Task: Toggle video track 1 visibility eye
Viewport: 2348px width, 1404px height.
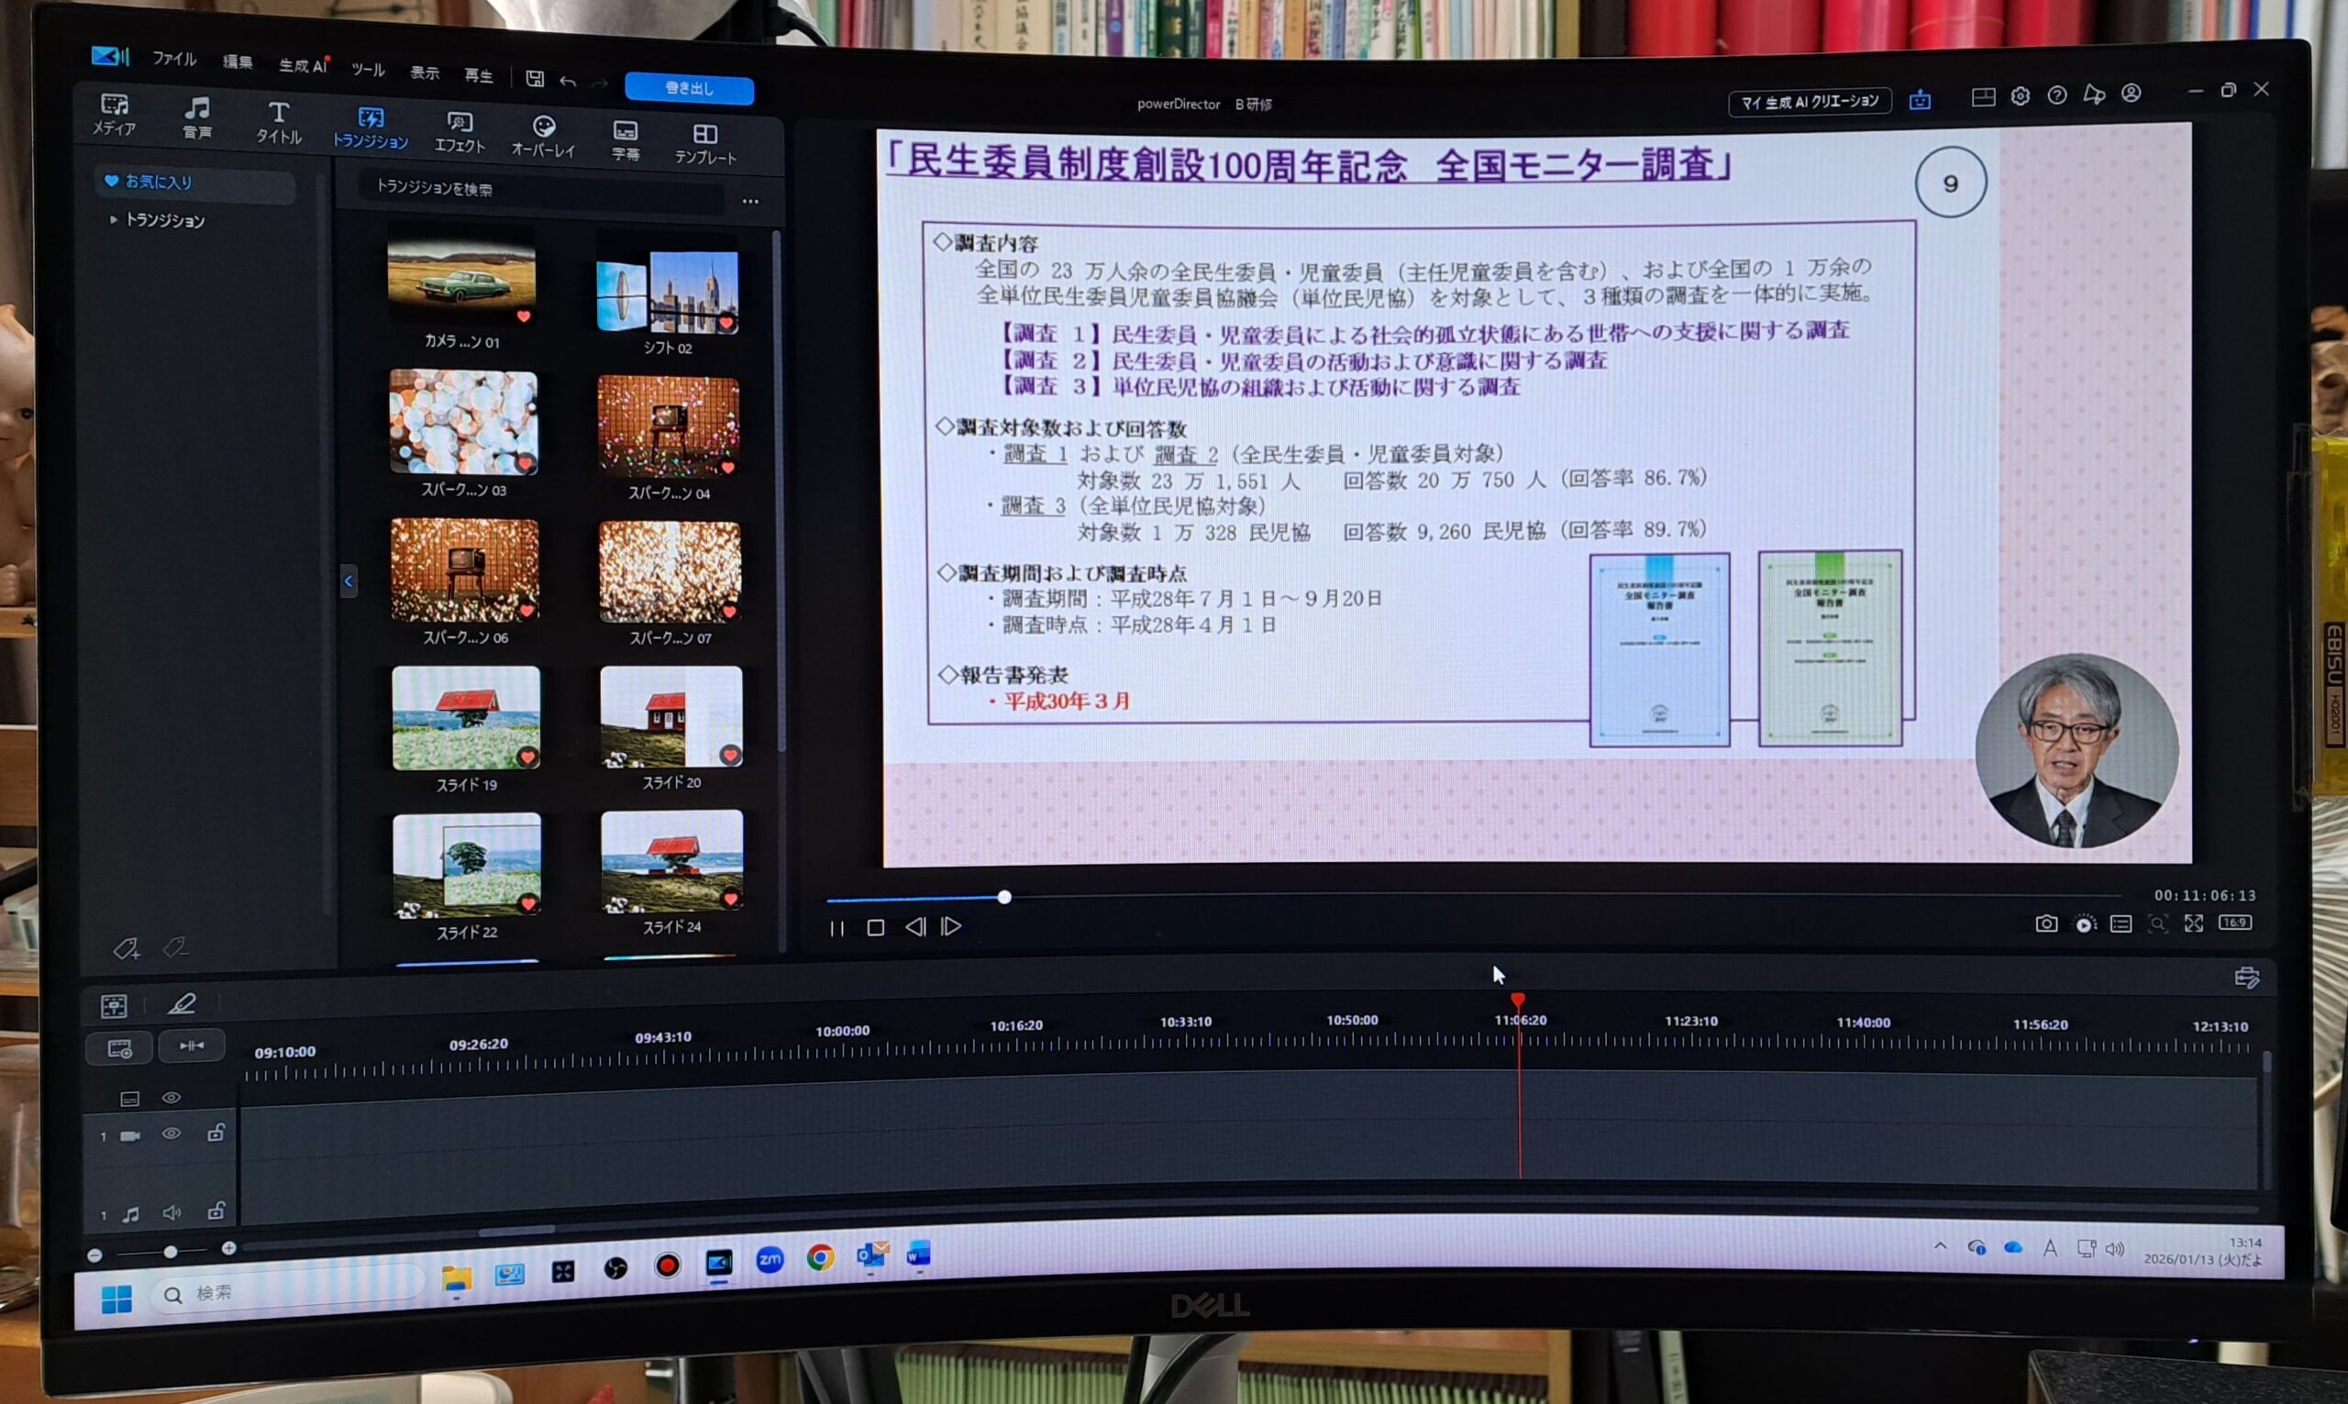Action: (x=172, y=1133)
